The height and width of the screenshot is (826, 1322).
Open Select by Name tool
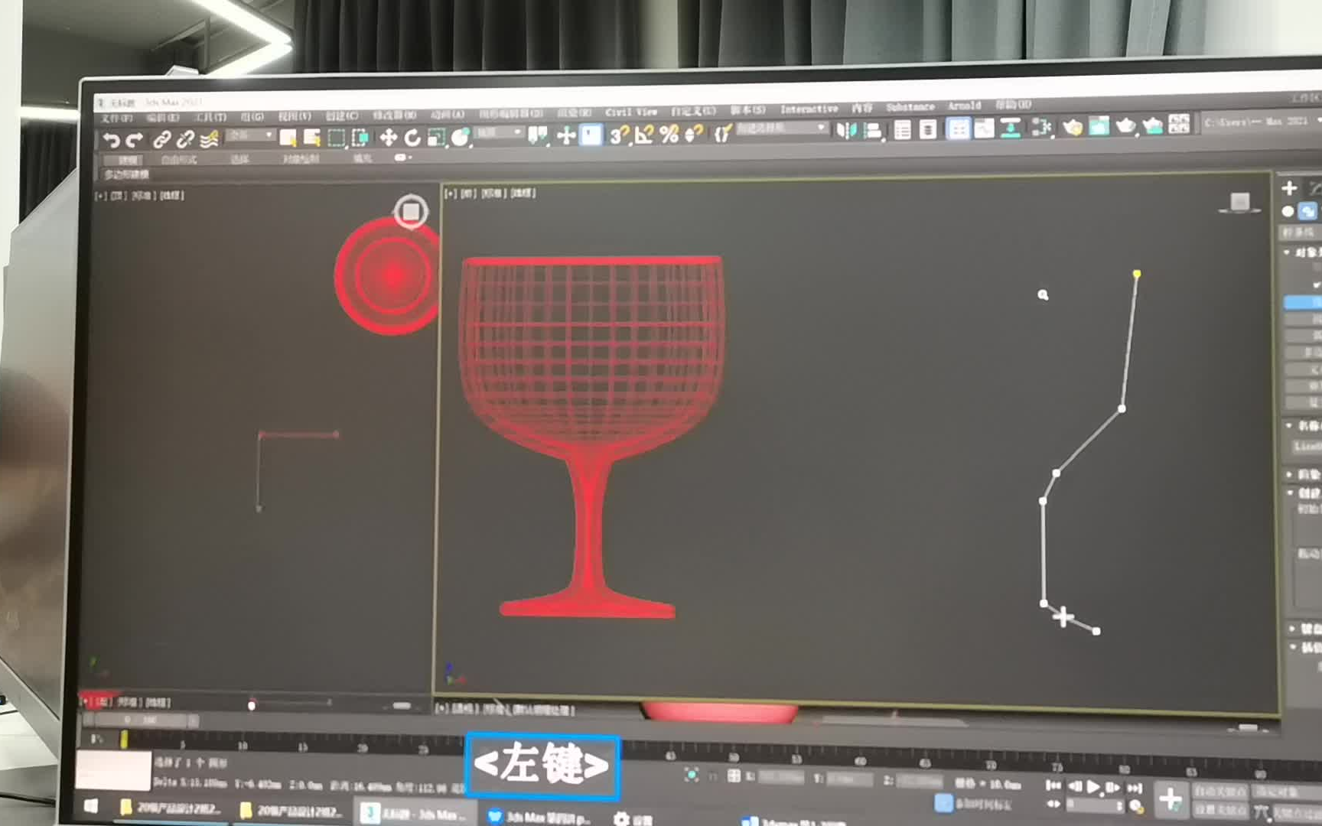pyautogui.click(x=311, y=138)
